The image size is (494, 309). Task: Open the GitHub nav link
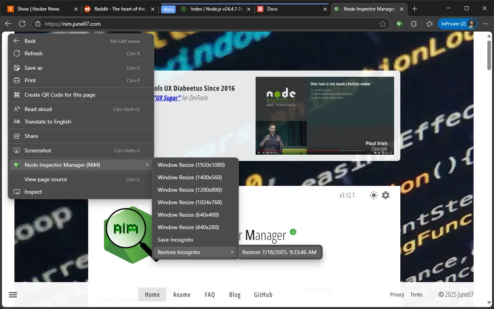point(263,295)
